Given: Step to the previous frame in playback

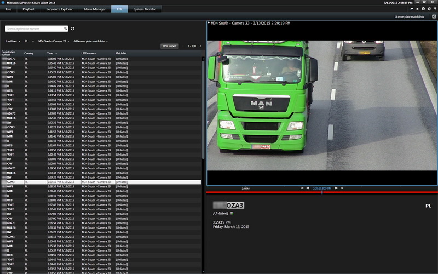Looking at the screenshot, I should tap(308, 188).
